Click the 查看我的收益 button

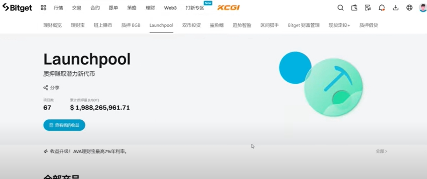64,125
